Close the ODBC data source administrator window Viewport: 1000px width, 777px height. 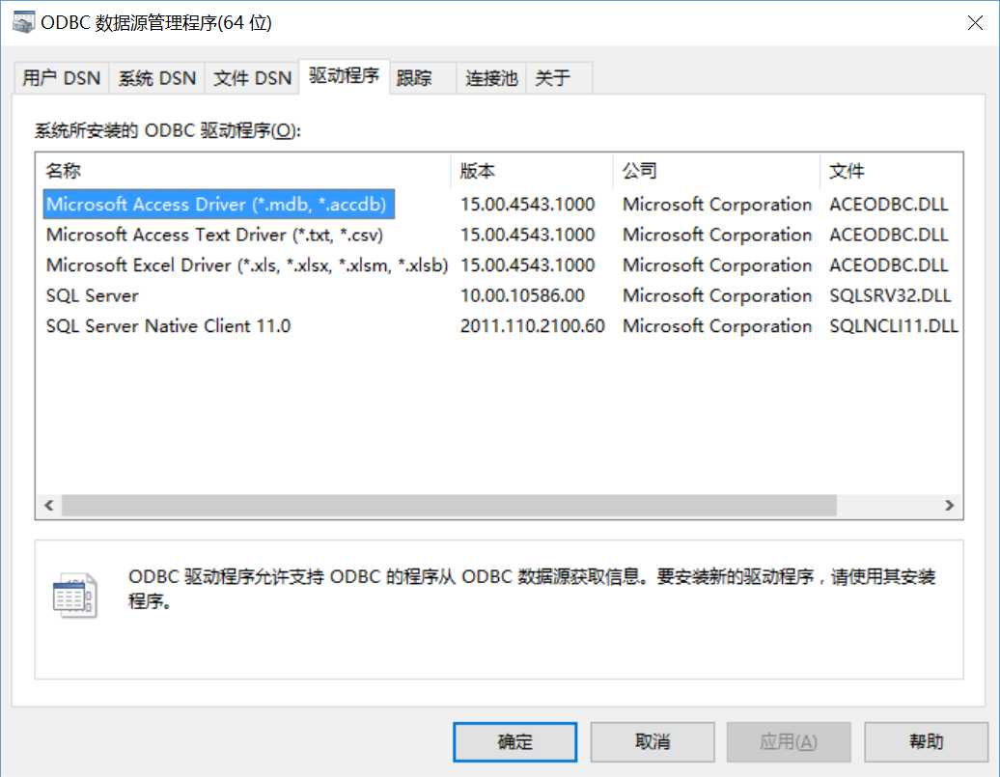click(975, 23)
